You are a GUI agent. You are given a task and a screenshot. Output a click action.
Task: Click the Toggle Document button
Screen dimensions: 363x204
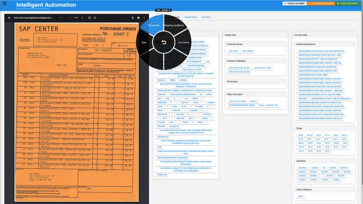(x=295, y=3)
